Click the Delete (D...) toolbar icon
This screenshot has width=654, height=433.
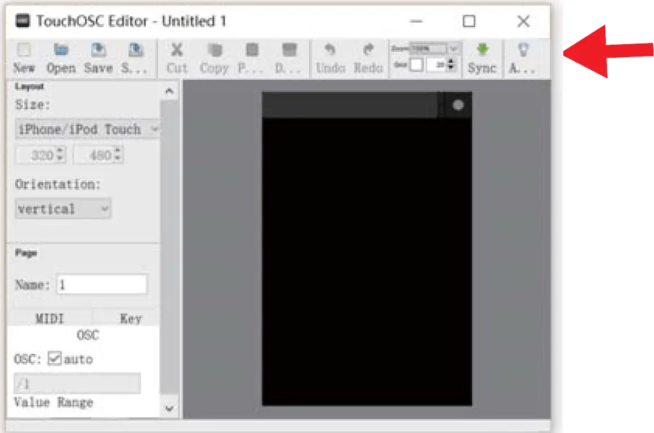click(288, 58)
